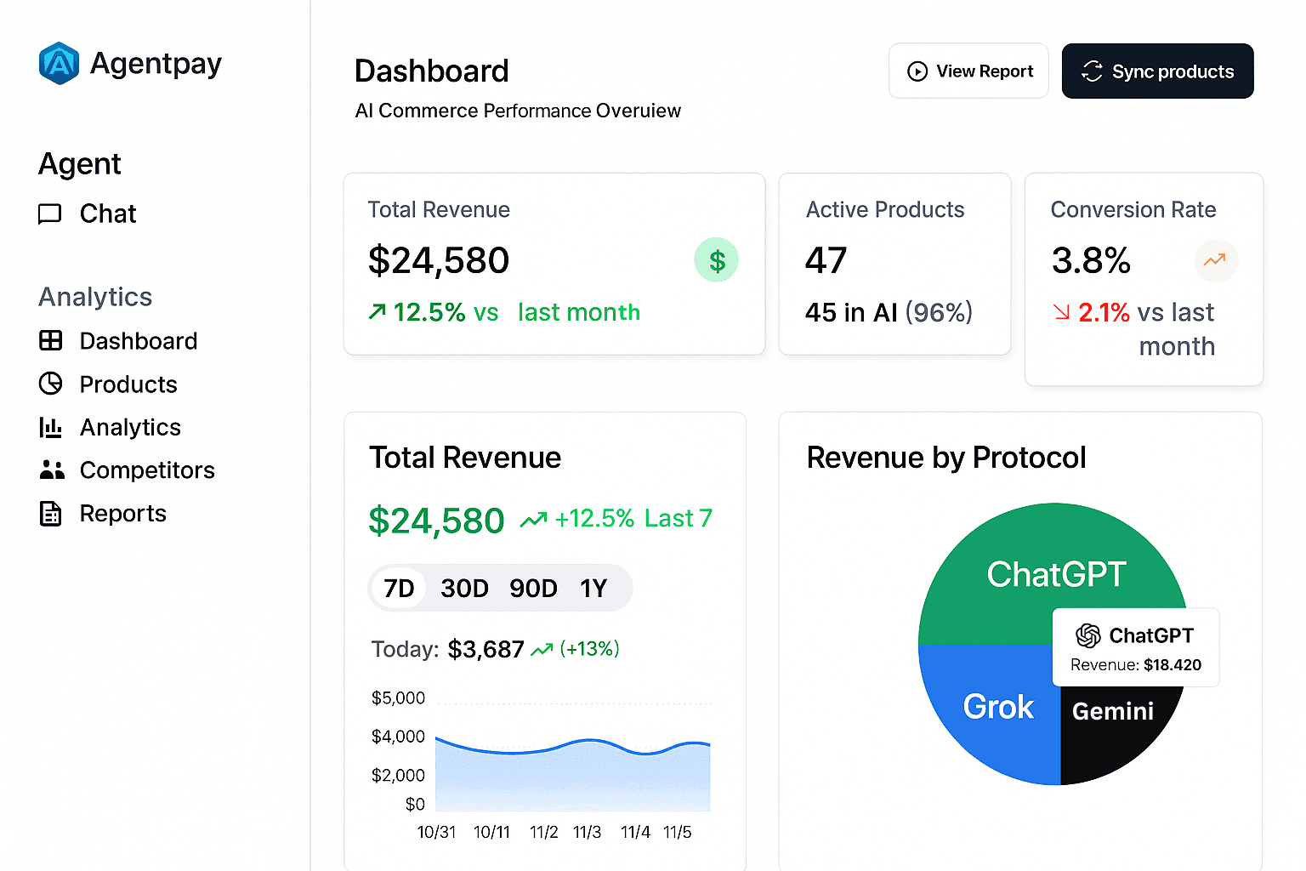
Task: Click the Analytics bar chart icon
Action: point(51,427)
